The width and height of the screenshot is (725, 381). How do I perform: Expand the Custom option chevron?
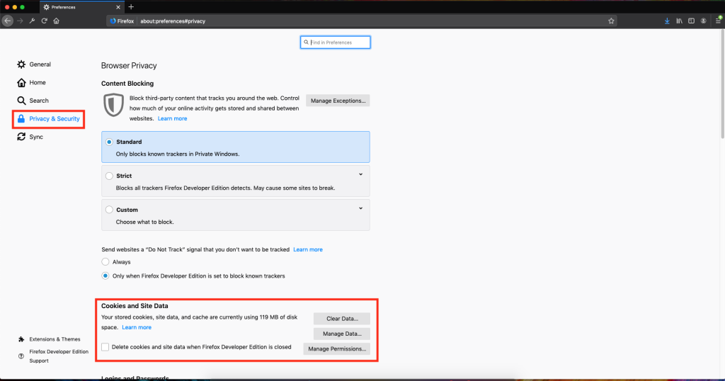pyautogui.click(x=360, y=208)
